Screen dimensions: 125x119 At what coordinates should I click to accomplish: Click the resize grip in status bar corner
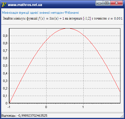click(x=122, y=116)
